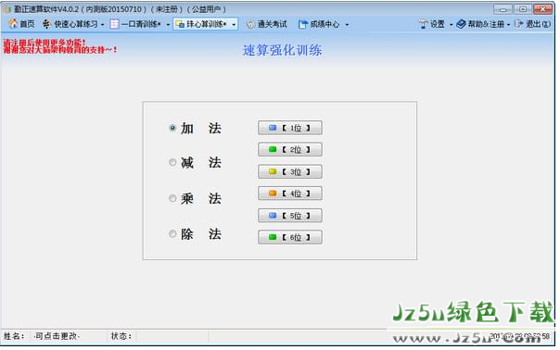Choose the 除法 division radio button

172,233
